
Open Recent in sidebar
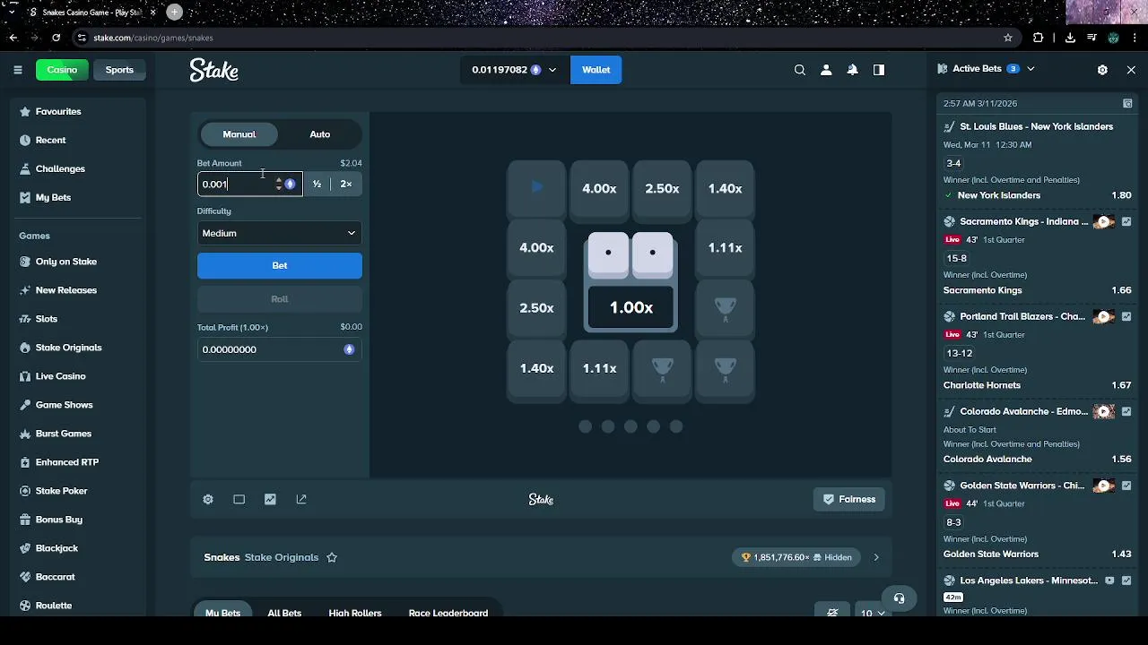tap(50, 140)
